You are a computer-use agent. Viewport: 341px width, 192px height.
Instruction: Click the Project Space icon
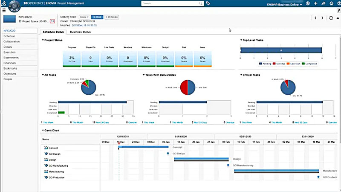[20, 21]
